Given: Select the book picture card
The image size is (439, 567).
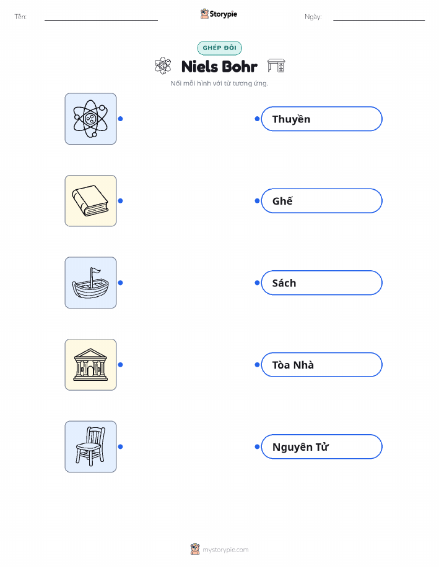Looking at the screenshot, I should (90, 201).
